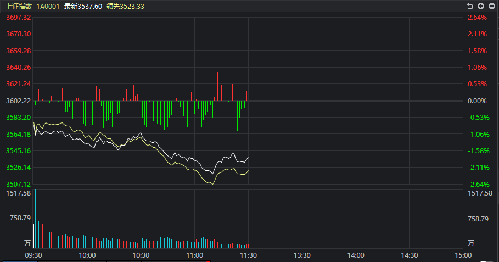Screen dimensions: 499x262
Task: Click the 3507.12 bottom price label
Action: 19,185
